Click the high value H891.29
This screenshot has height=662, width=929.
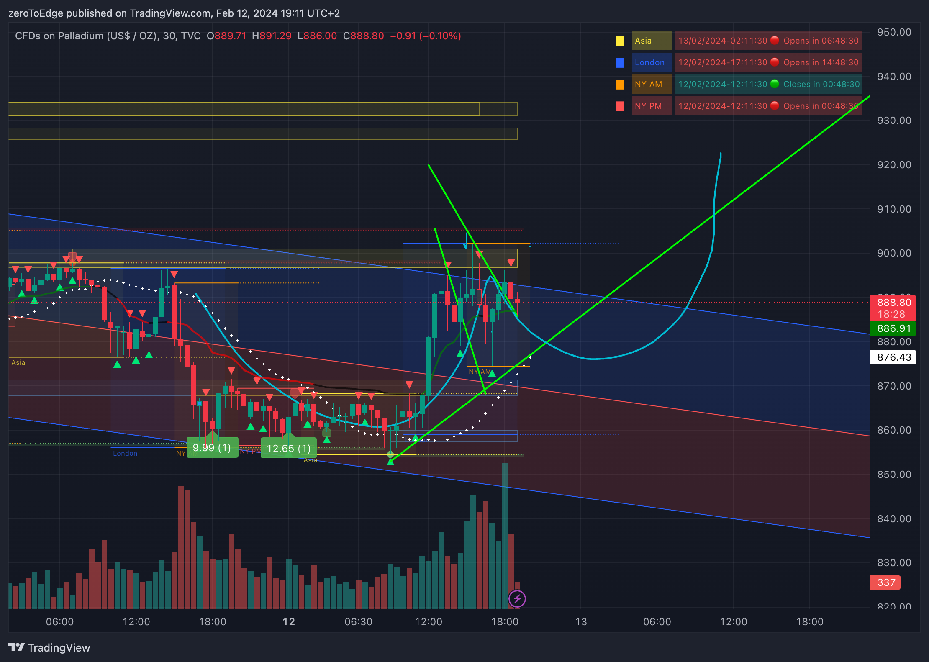click(272, 36)
